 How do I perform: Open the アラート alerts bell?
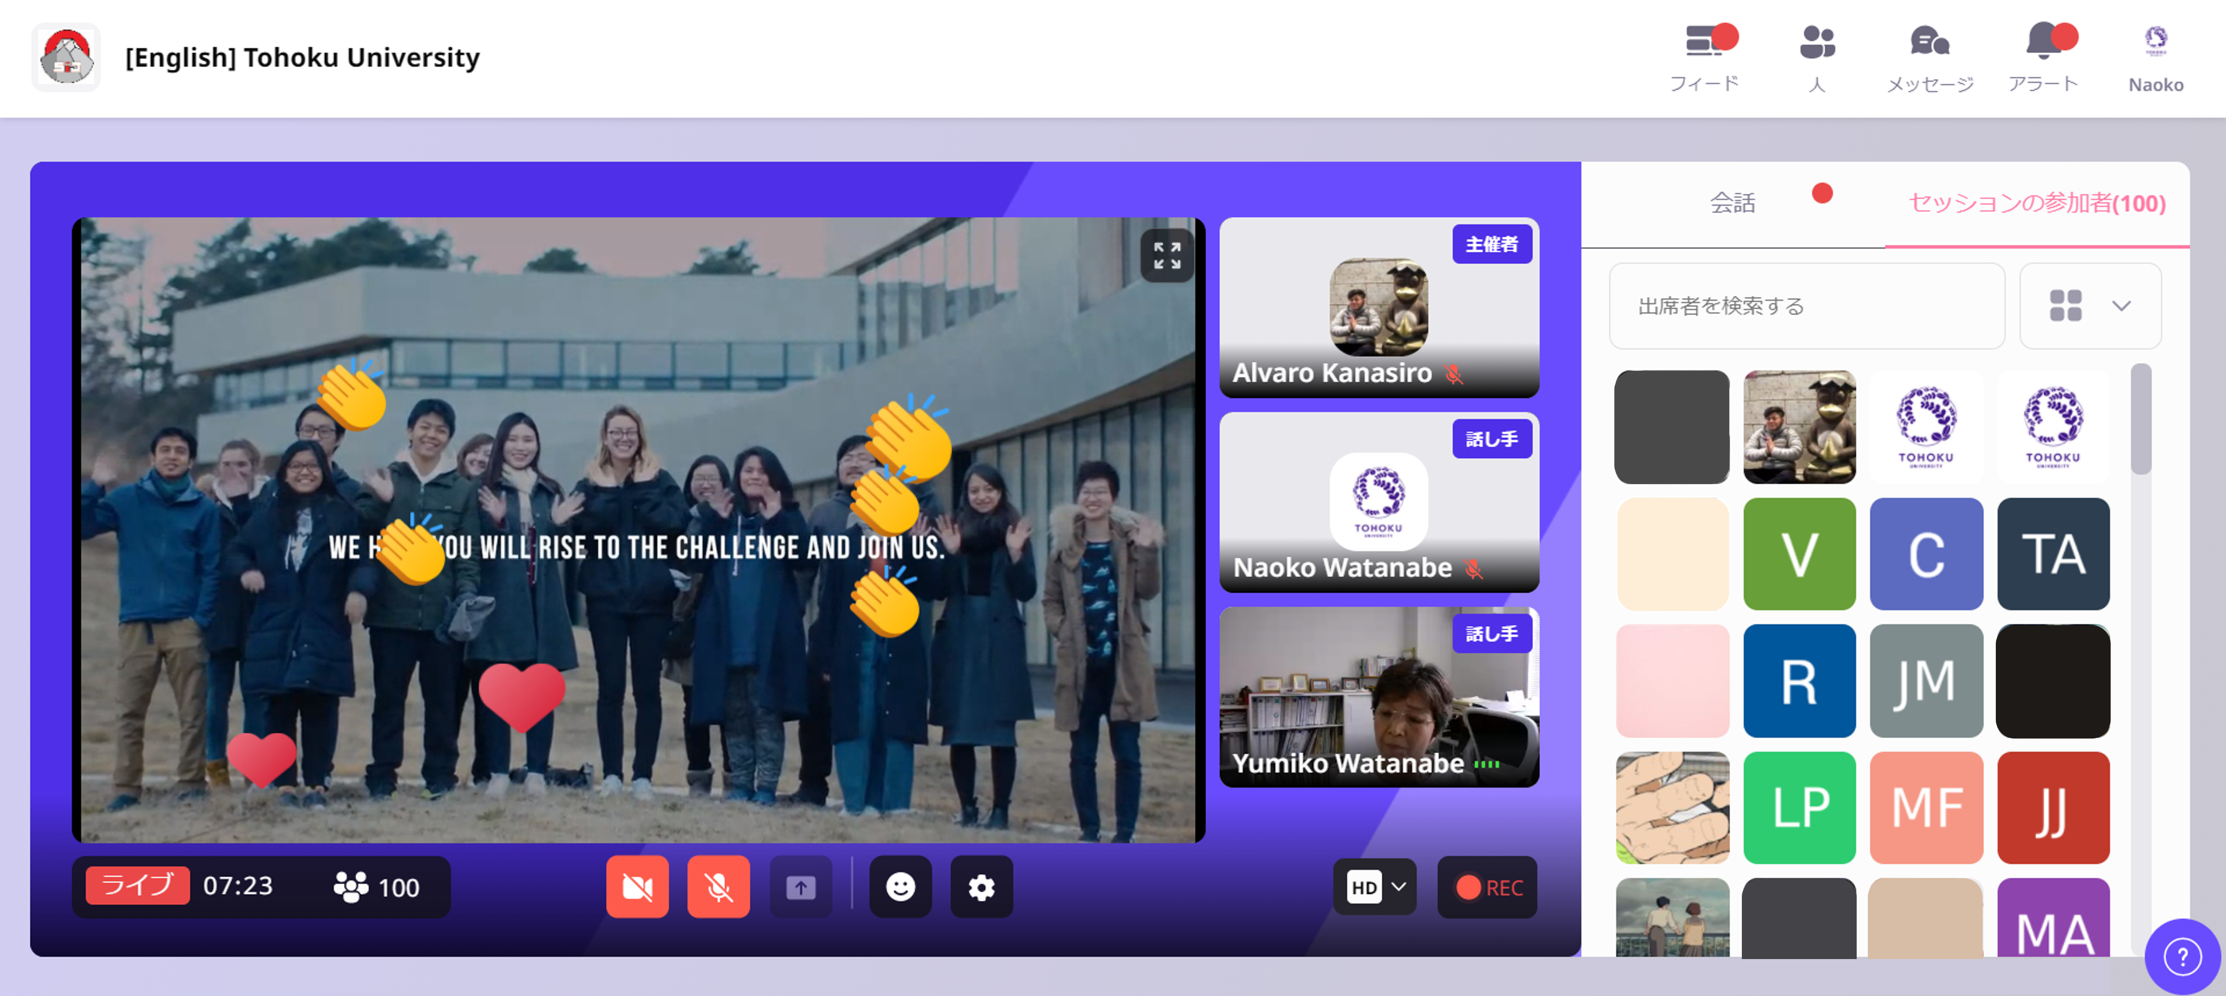2044,58
